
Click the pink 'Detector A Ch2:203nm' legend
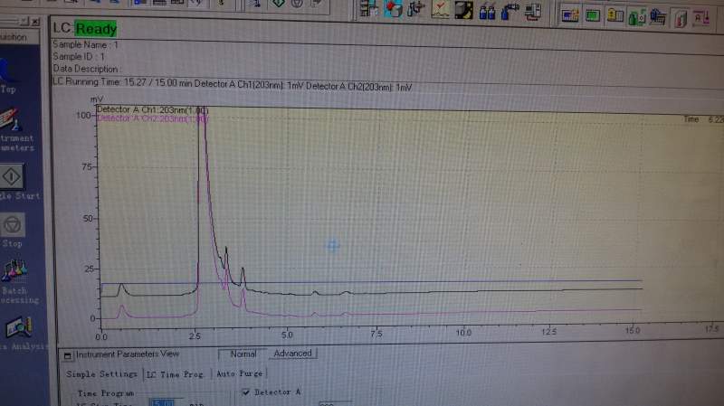(153, 118)
